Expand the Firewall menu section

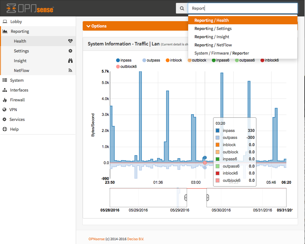tap(38, 100)
